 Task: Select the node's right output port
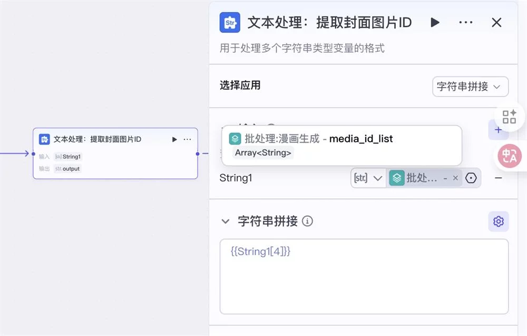click(x=198, y=154)
